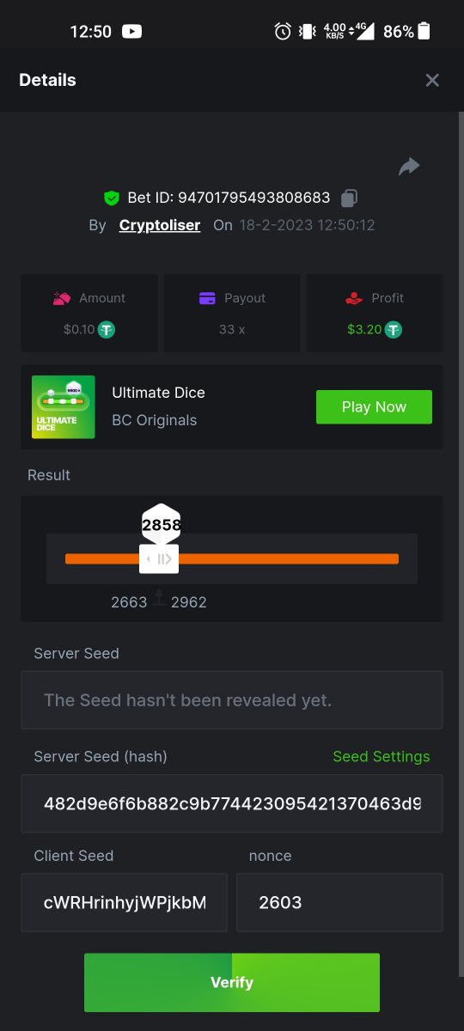This screenshot has width=464, height=1031.
Task: Tap the purple Payout card icon
Action: pyautogui.click(x=207, y=298)
